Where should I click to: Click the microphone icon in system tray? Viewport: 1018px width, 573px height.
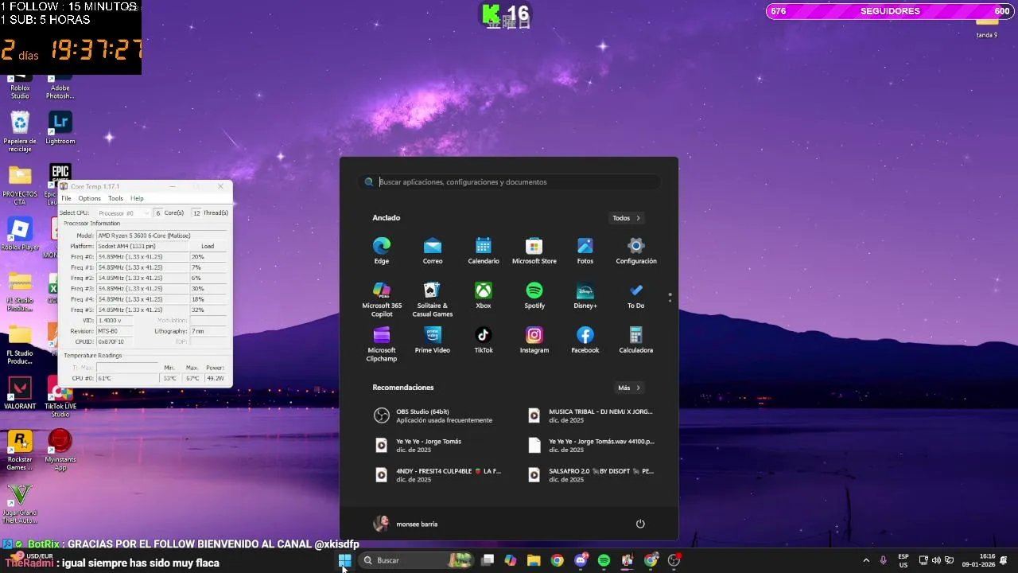coord(883,560)
